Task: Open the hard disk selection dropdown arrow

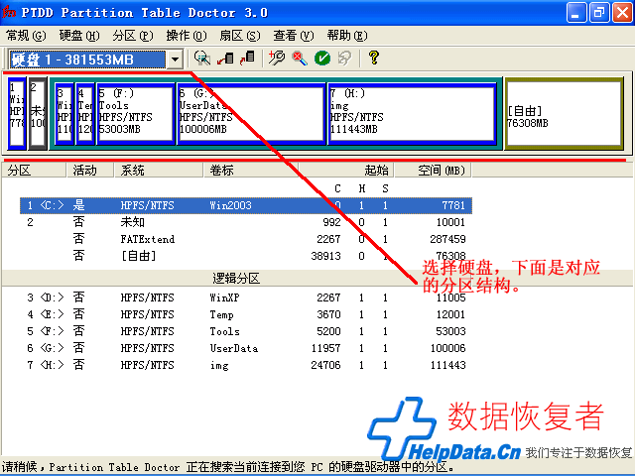Action: click(175, 59)
